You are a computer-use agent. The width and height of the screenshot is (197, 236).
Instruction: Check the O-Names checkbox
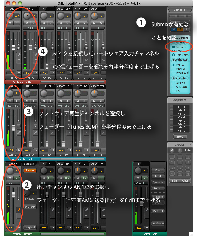click(173, 87)
